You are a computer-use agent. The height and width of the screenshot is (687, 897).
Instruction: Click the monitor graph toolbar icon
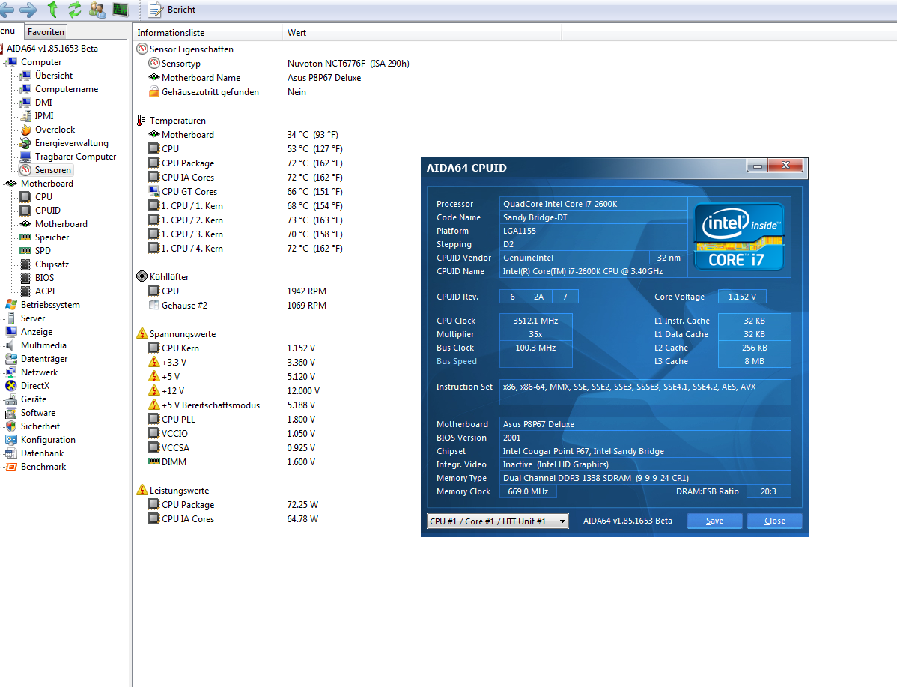coord(120,9)
